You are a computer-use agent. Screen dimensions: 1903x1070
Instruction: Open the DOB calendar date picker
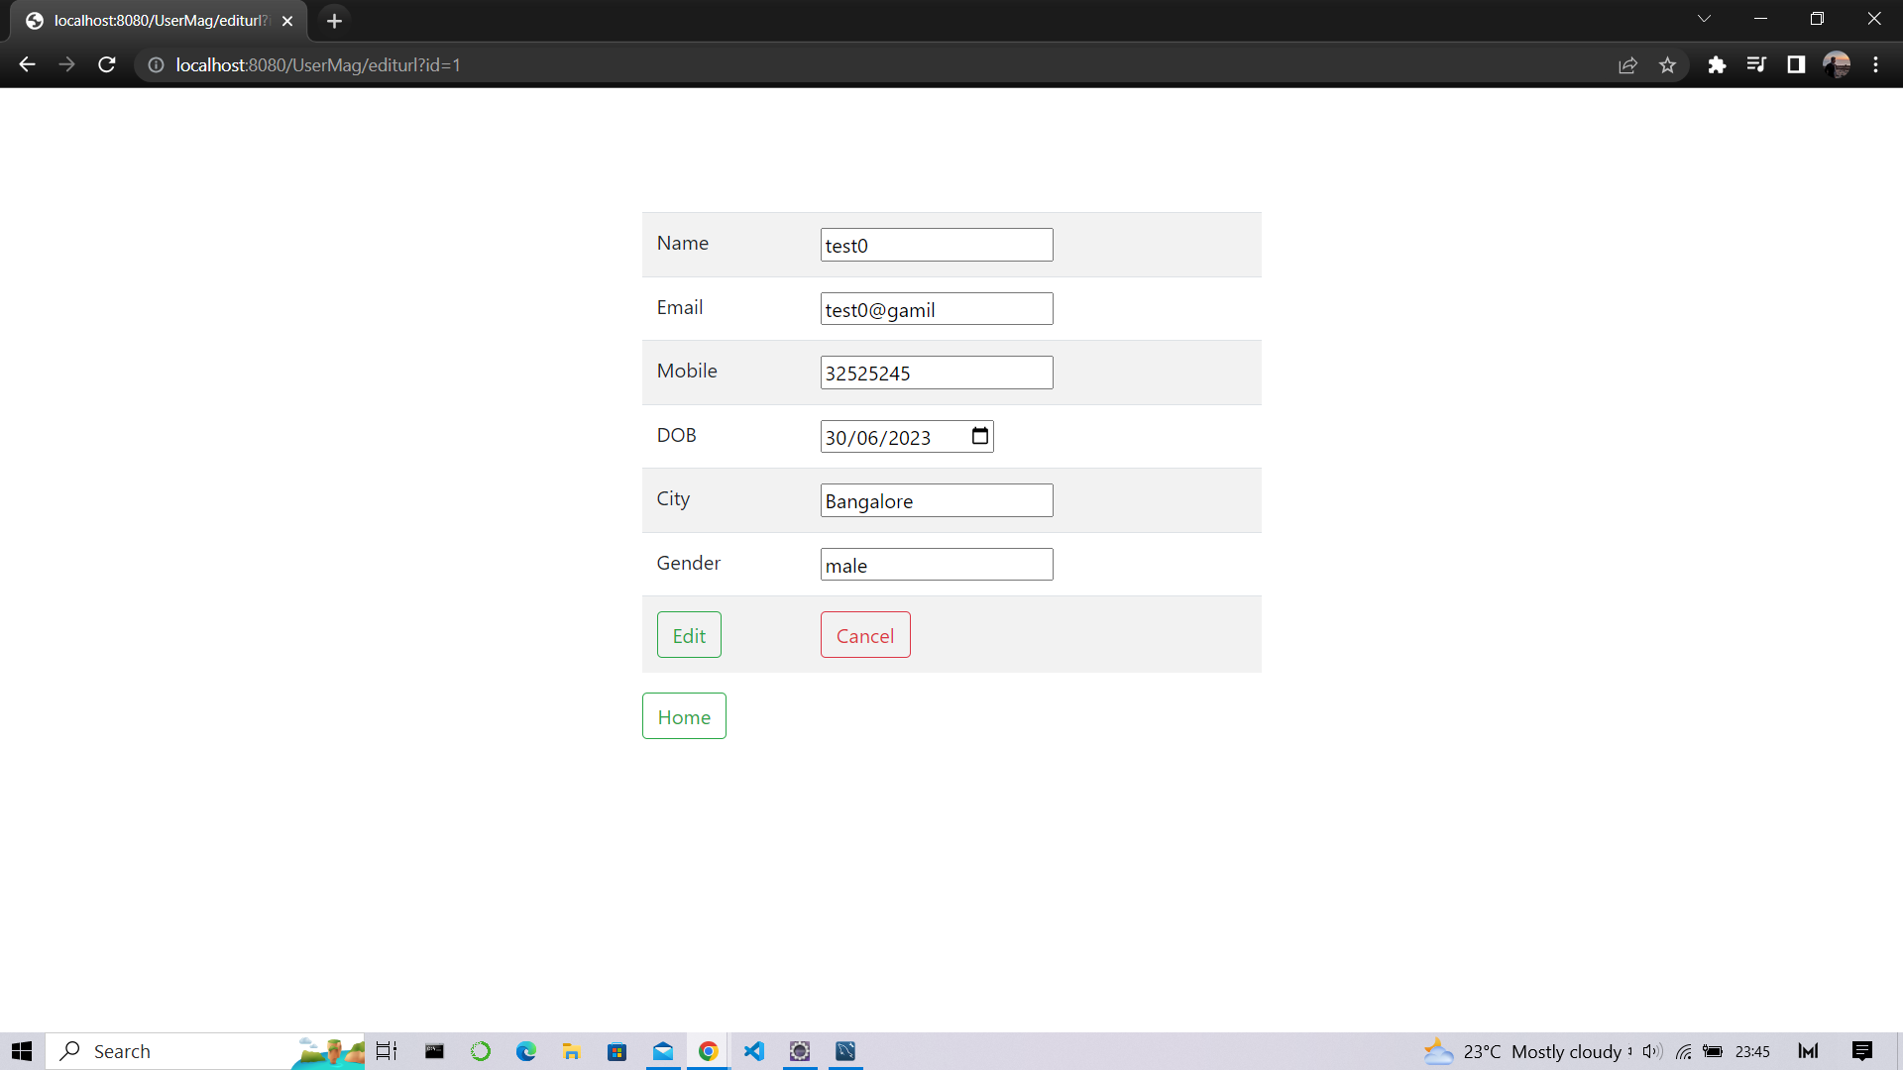[x=978, y=436]
